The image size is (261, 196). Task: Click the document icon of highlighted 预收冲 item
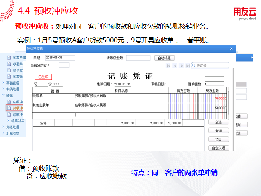(9, 108)
